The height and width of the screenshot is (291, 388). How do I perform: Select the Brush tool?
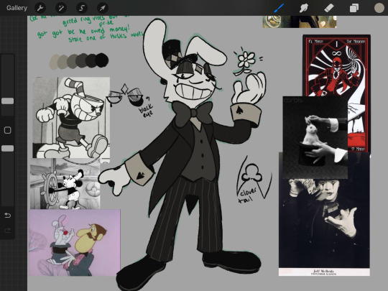[x=279, y=8]
